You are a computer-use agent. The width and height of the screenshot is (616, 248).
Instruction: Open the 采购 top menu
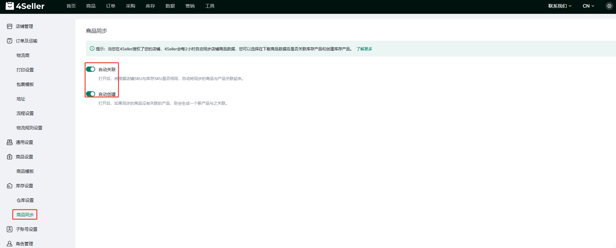[131, 6]
